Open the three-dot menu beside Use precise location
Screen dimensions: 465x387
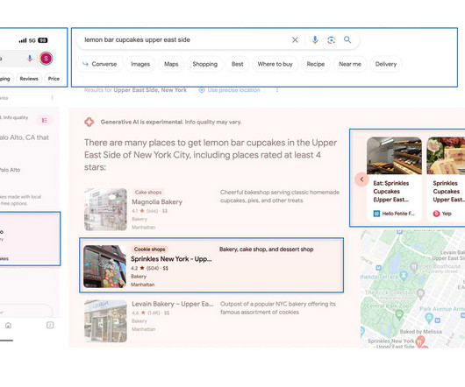pos(277,90)
